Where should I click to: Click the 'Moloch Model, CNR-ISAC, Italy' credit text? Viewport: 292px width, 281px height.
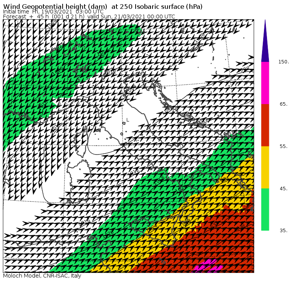tap(42, 276)
